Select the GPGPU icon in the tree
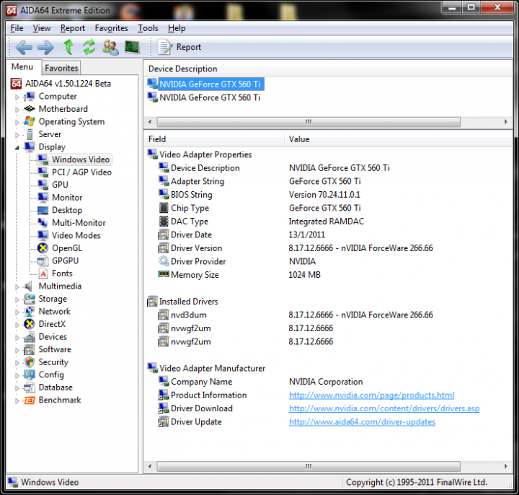 point(43,260)
